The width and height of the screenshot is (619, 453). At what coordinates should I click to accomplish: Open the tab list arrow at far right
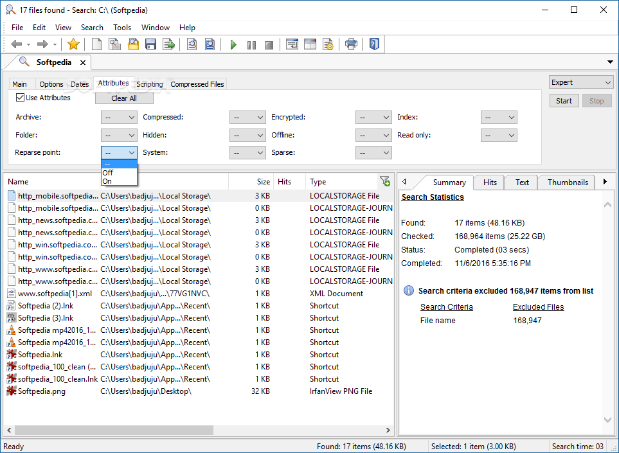tap(610, 62)
